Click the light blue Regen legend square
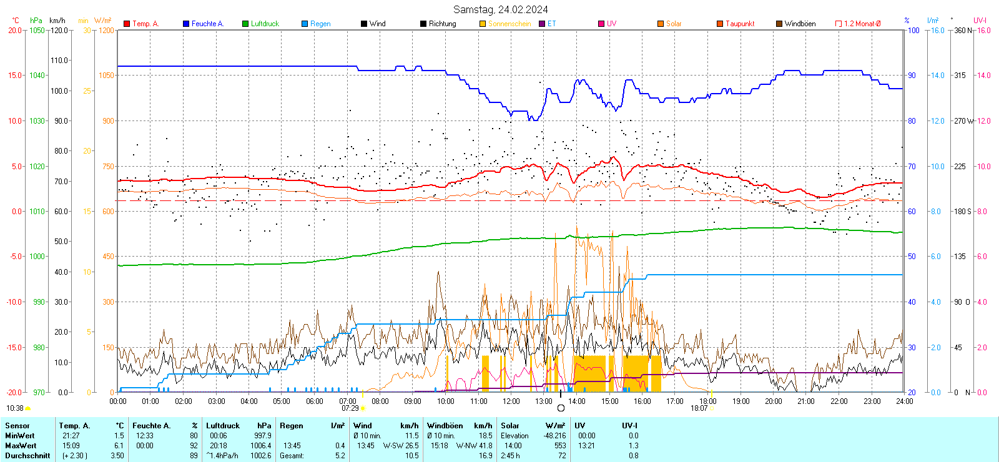The image size is (999, 462). pos(305,24)
